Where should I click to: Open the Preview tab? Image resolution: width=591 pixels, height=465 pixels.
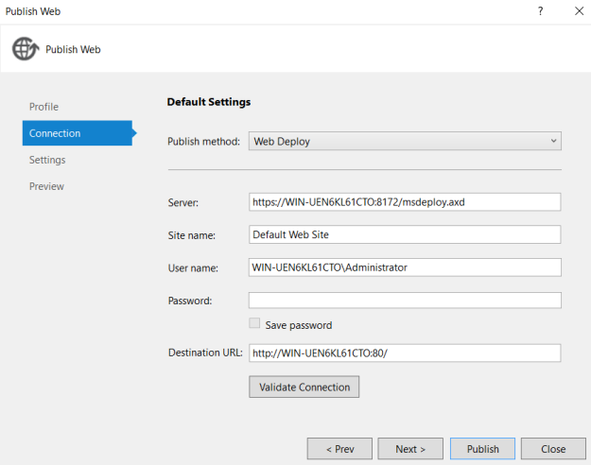coord(46,186)
